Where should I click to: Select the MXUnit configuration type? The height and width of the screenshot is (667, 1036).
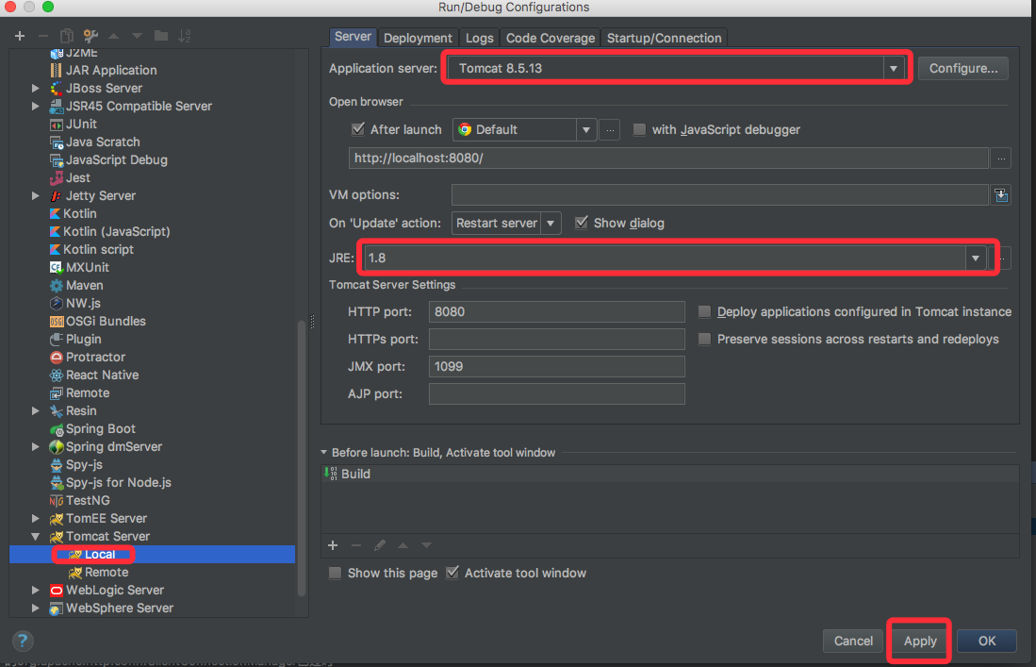(88, 267)
